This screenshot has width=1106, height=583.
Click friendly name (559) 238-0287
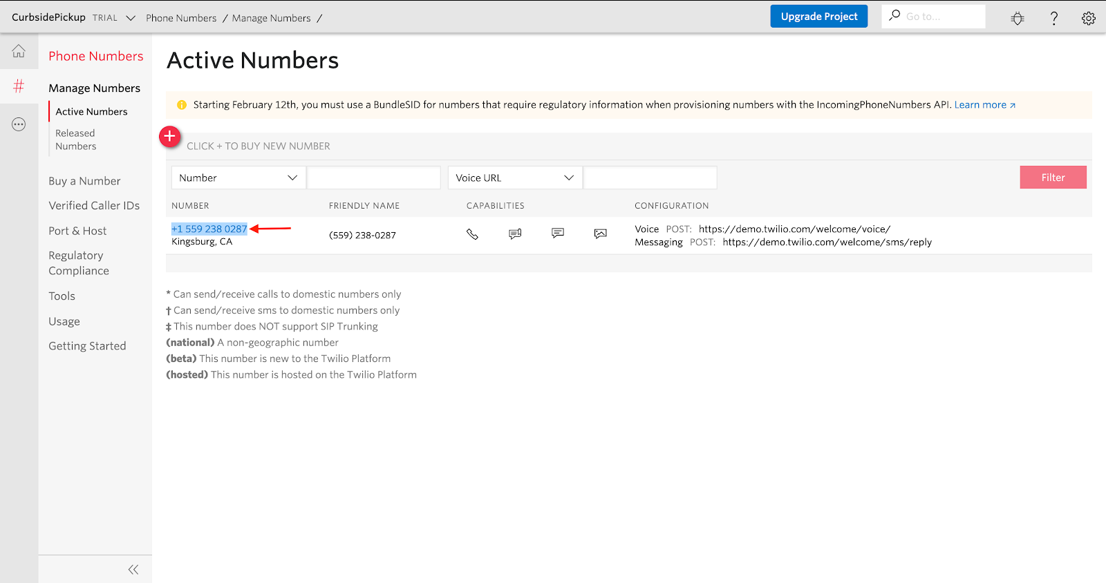362,235
